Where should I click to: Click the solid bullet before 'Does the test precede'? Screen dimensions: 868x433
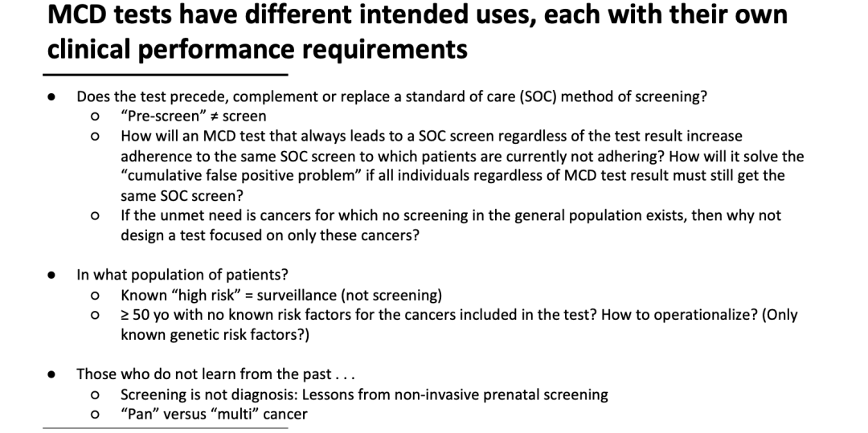pos(51,96)
